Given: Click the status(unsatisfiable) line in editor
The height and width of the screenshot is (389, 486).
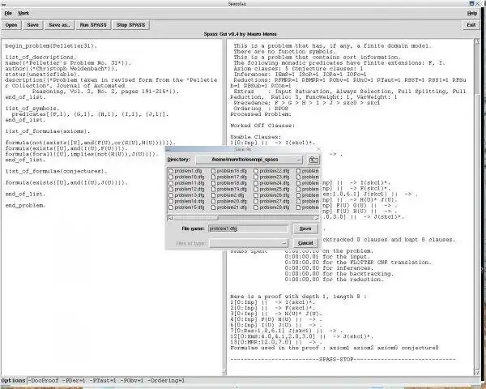Looking at the screenshot, I should 42,75.
